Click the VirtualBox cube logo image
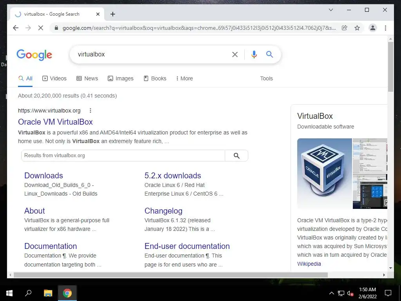This screenshot has height=301, width=401. tap(325, 174)
